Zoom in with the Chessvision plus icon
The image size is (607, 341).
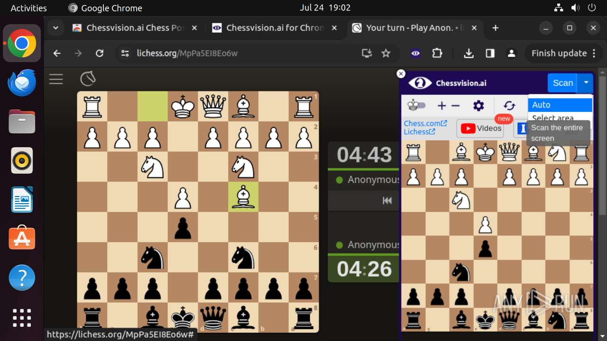click(x=441, y=106)
